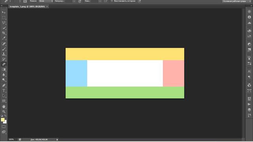Select the History Brush tool
Image resolution: width=253 pixels, height=142 pixels.
[4, 59]
